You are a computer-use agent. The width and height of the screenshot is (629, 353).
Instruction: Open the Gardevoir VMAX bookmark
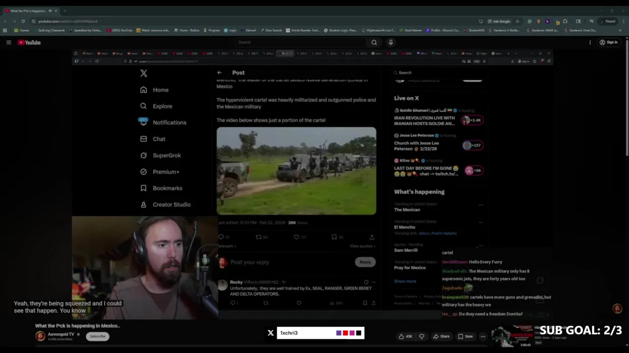542,30
